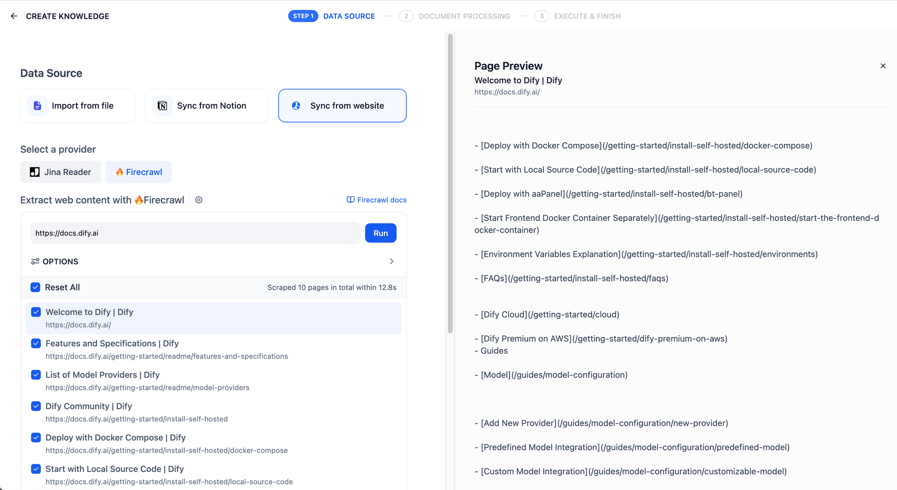897x490 pixels.
Task: Toggle the Features and Specifications checkbox
Action: coord(35,343)
